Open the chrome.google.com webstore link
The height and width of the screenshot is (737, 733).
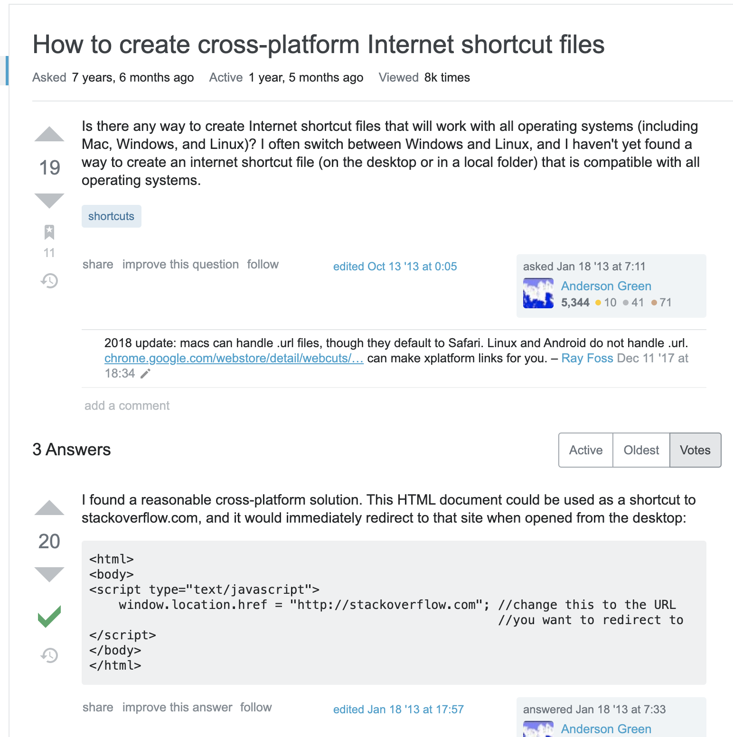click(234, 358)
